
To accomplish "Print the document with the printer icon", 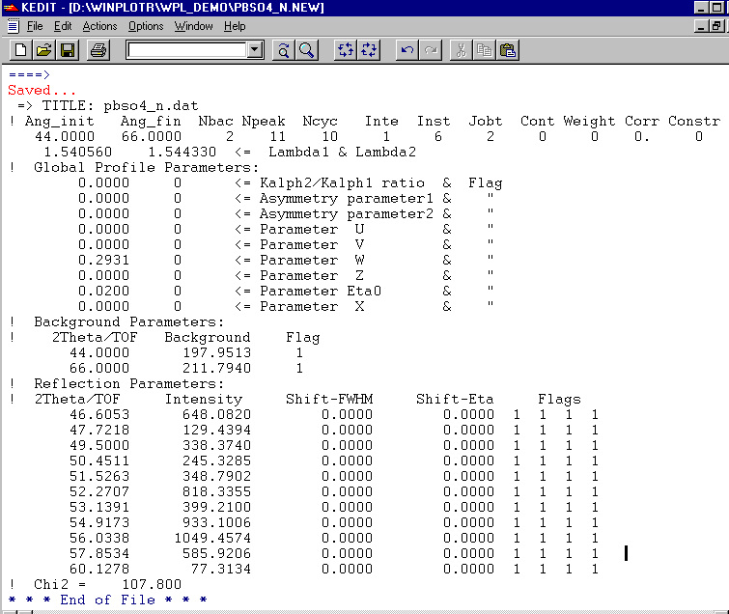I will coord(98,50).
